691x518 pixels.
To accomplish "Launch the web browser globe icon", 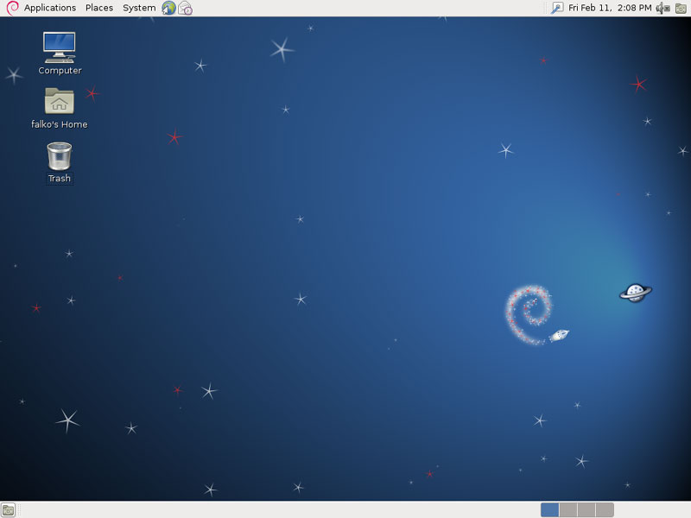I will point(168,8).
